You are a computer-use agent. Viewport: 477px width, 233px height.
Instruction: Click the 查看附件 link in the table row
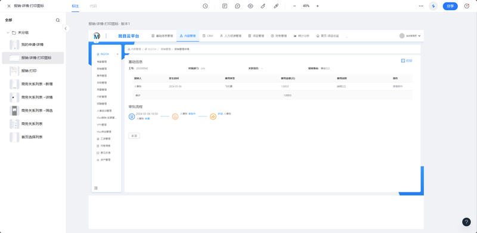tap(398, 86)
